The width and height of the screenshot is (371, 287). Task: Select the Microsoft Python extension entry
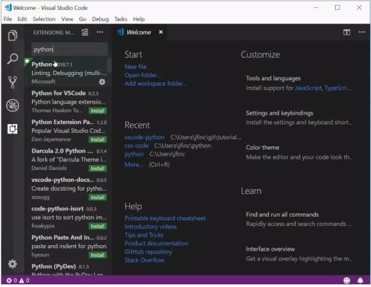(68, 72)
